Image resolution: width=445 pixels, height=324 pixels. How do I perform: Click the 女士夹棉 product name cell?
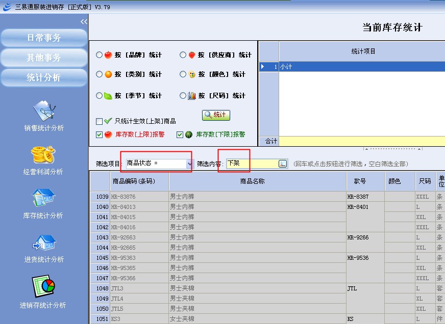pyautogui.click(x=258, y=319)
